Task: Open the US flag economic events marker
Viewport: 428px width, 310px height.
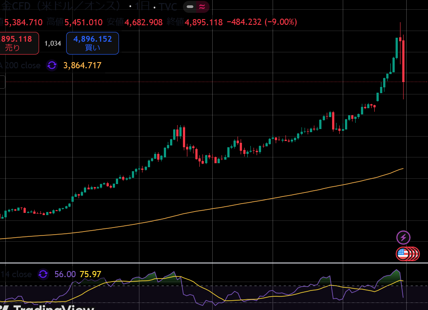Action: click(x=403, y=254)
